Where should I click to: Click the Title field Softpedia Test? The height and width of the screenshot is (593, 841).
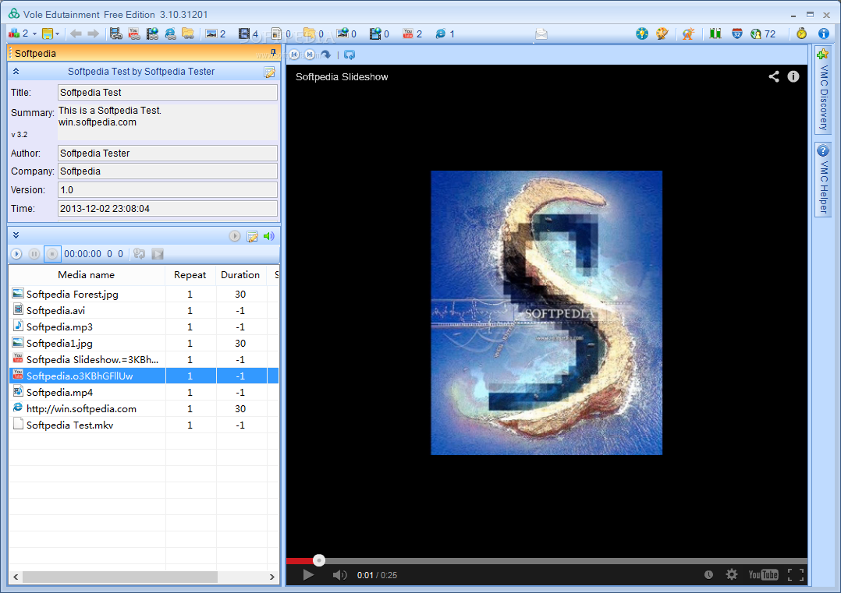click(x=167, y=92)
